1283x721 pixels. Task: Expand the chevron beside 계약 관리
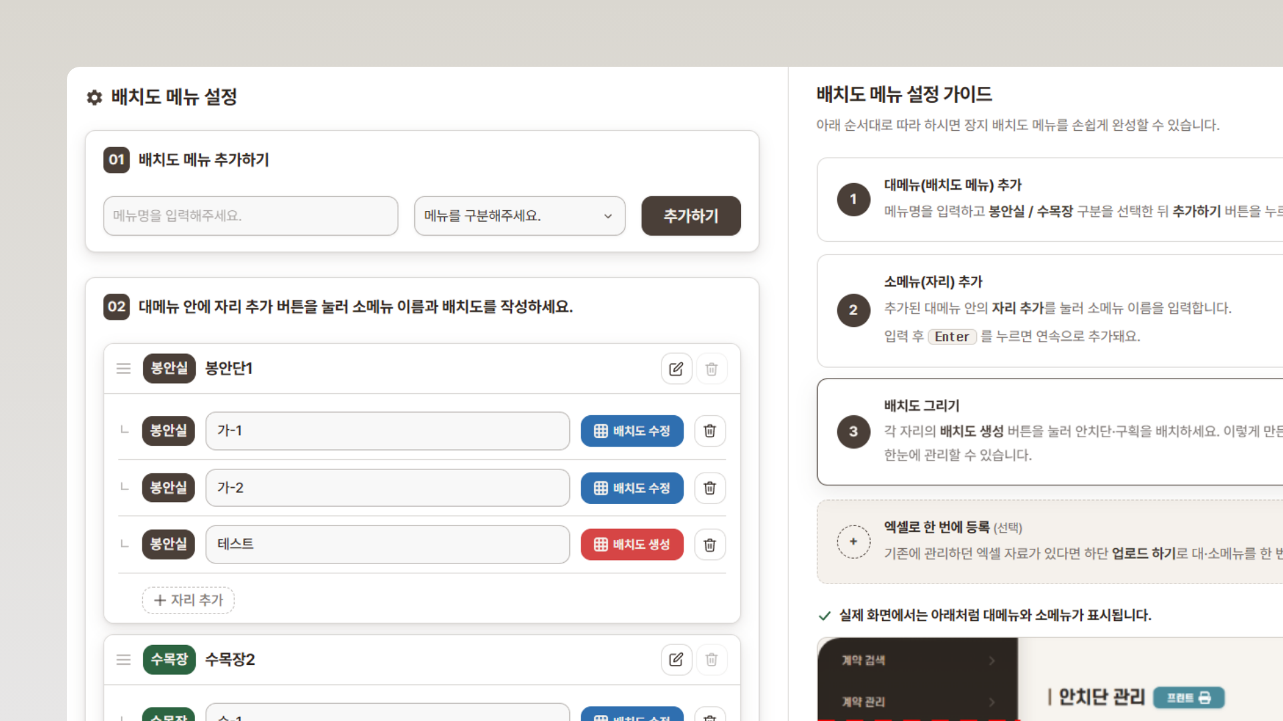tap(992, 702)
